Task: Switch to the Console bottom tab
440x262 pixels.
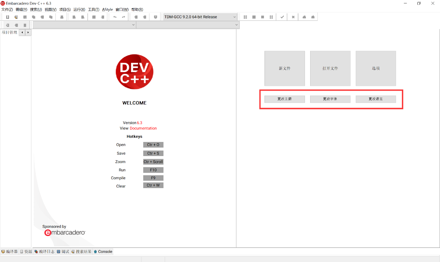Action: (103, 252)
